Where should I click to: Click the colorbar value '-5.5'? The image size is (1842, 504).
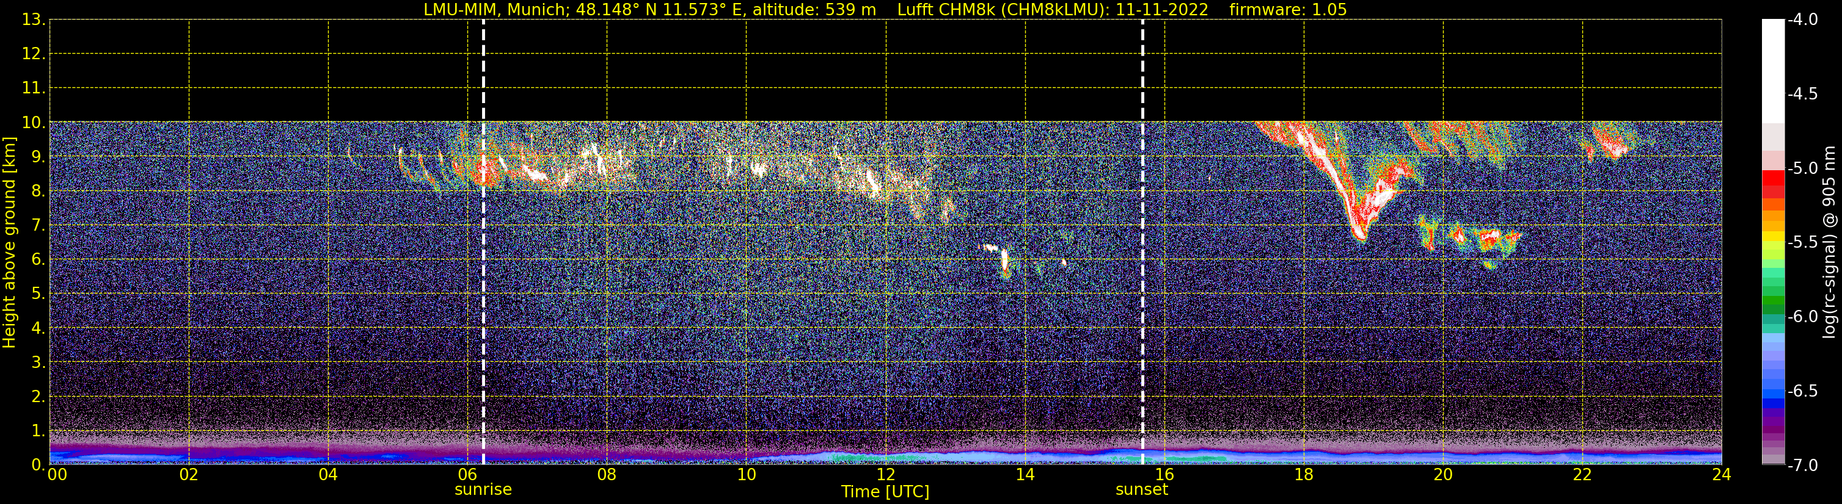pyautogui.click(x=1802, y=243)
